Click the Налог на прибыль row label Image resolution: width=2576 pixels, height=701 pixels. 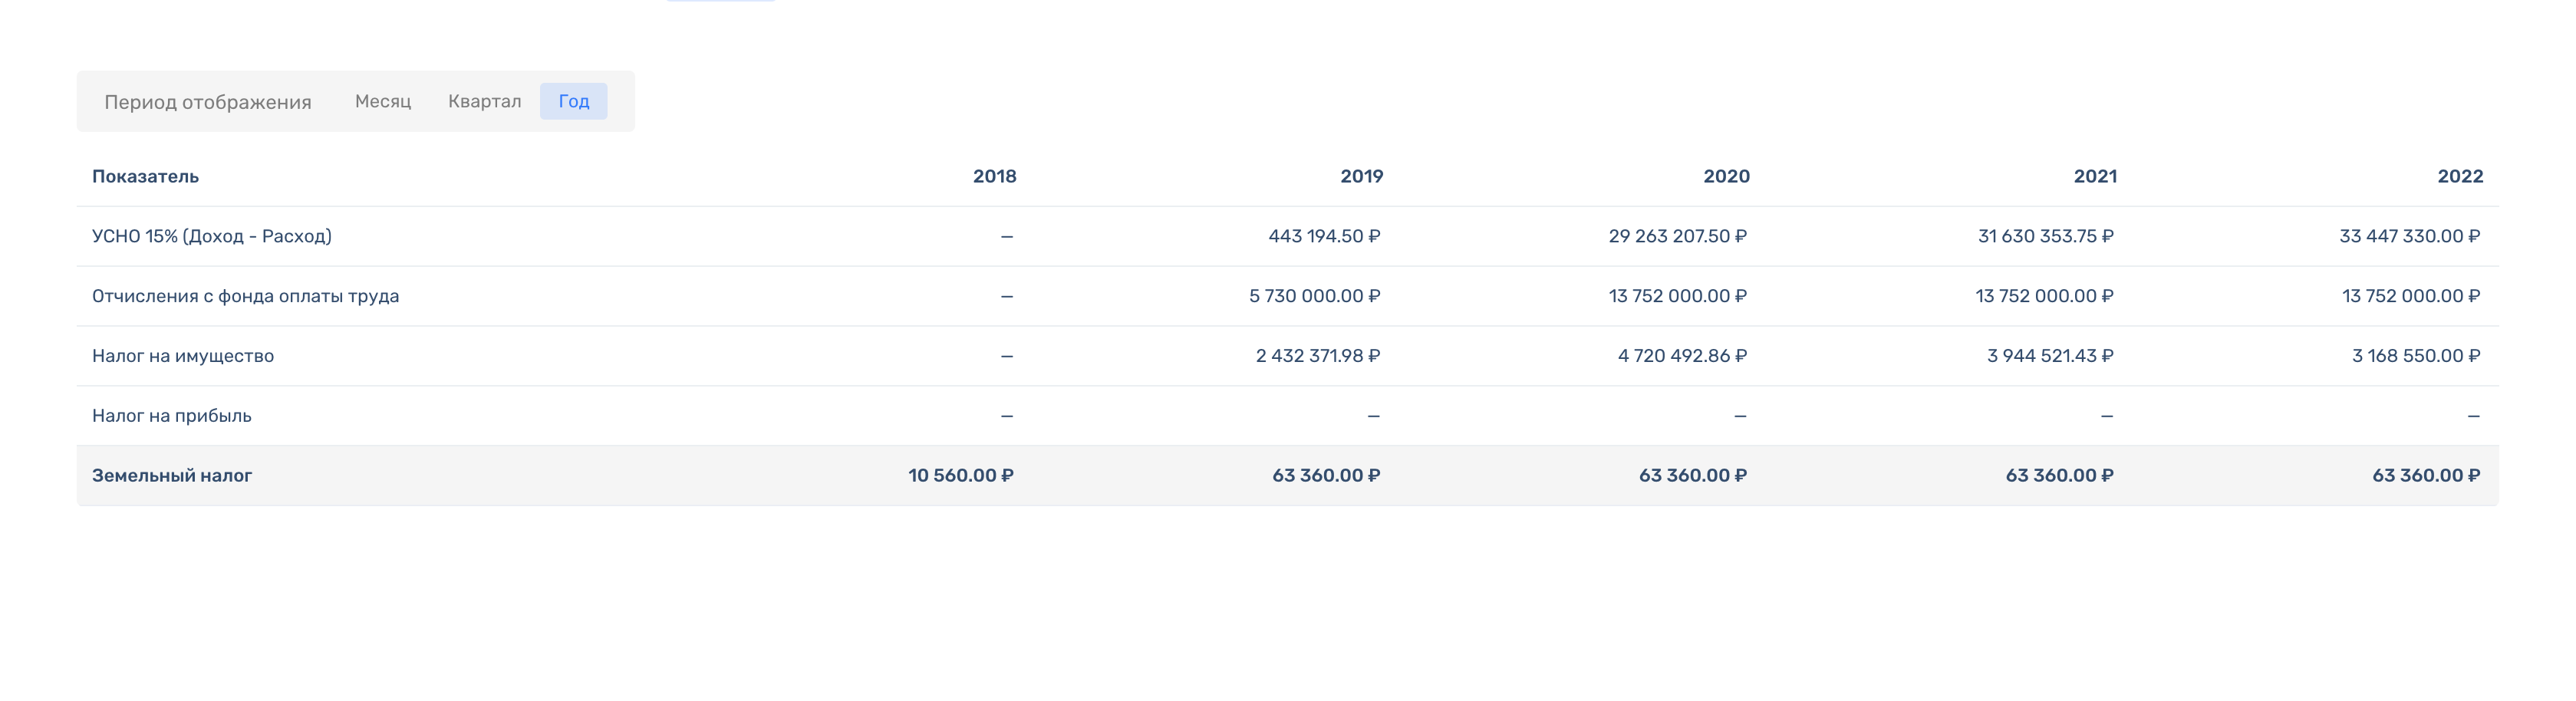pos(172,416)
